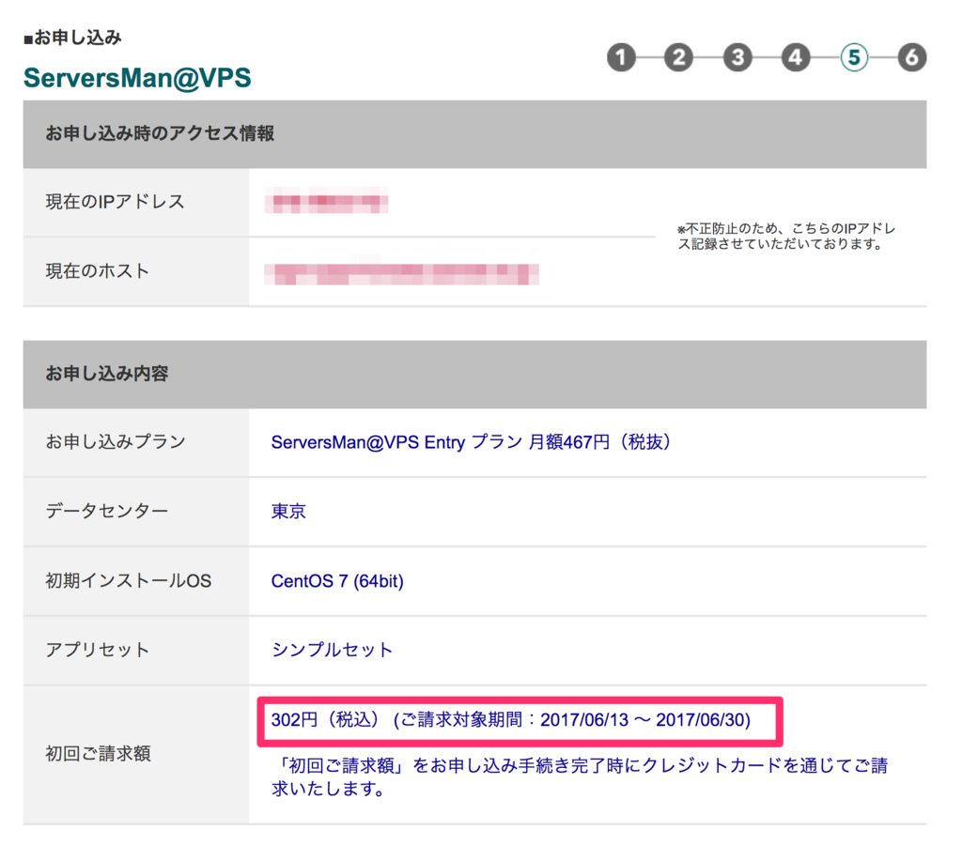962x845 pixels.
Task: Click the 初回ご請求額 label
Action: point(98,754)
